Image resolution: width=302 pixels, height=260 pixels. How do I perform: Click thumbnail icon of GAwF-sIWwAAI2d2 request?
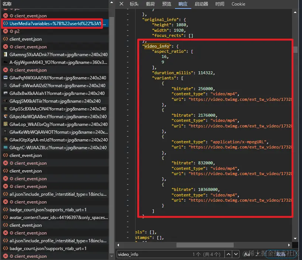(x=6, y=85)
